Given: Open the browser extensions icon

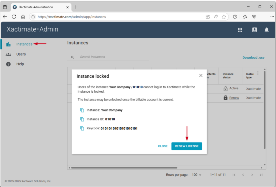Looking at the screenshot, I should (x=235, y=17).
